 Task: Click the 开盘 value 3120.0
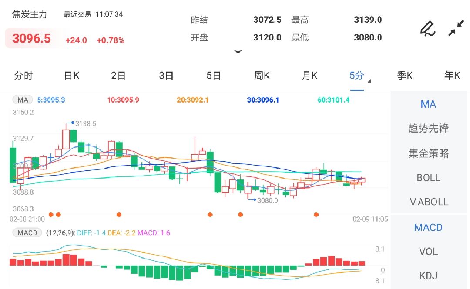coord(267,37)
